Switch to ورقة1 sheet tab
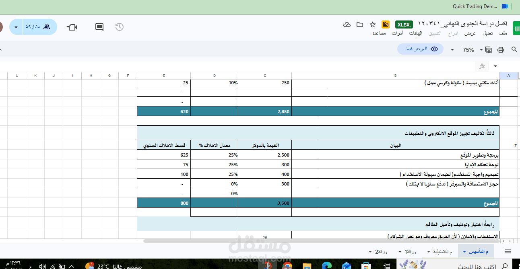The height and width of the screenshot is (269, 520). tap(411, 251)
